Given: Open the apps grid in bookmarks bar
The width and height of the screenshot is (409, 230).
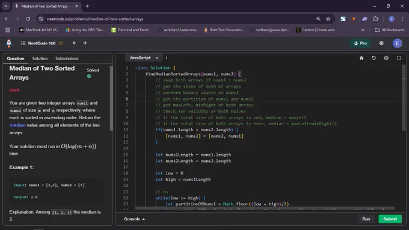Looking at the screenshot, I should click(8, 30).
